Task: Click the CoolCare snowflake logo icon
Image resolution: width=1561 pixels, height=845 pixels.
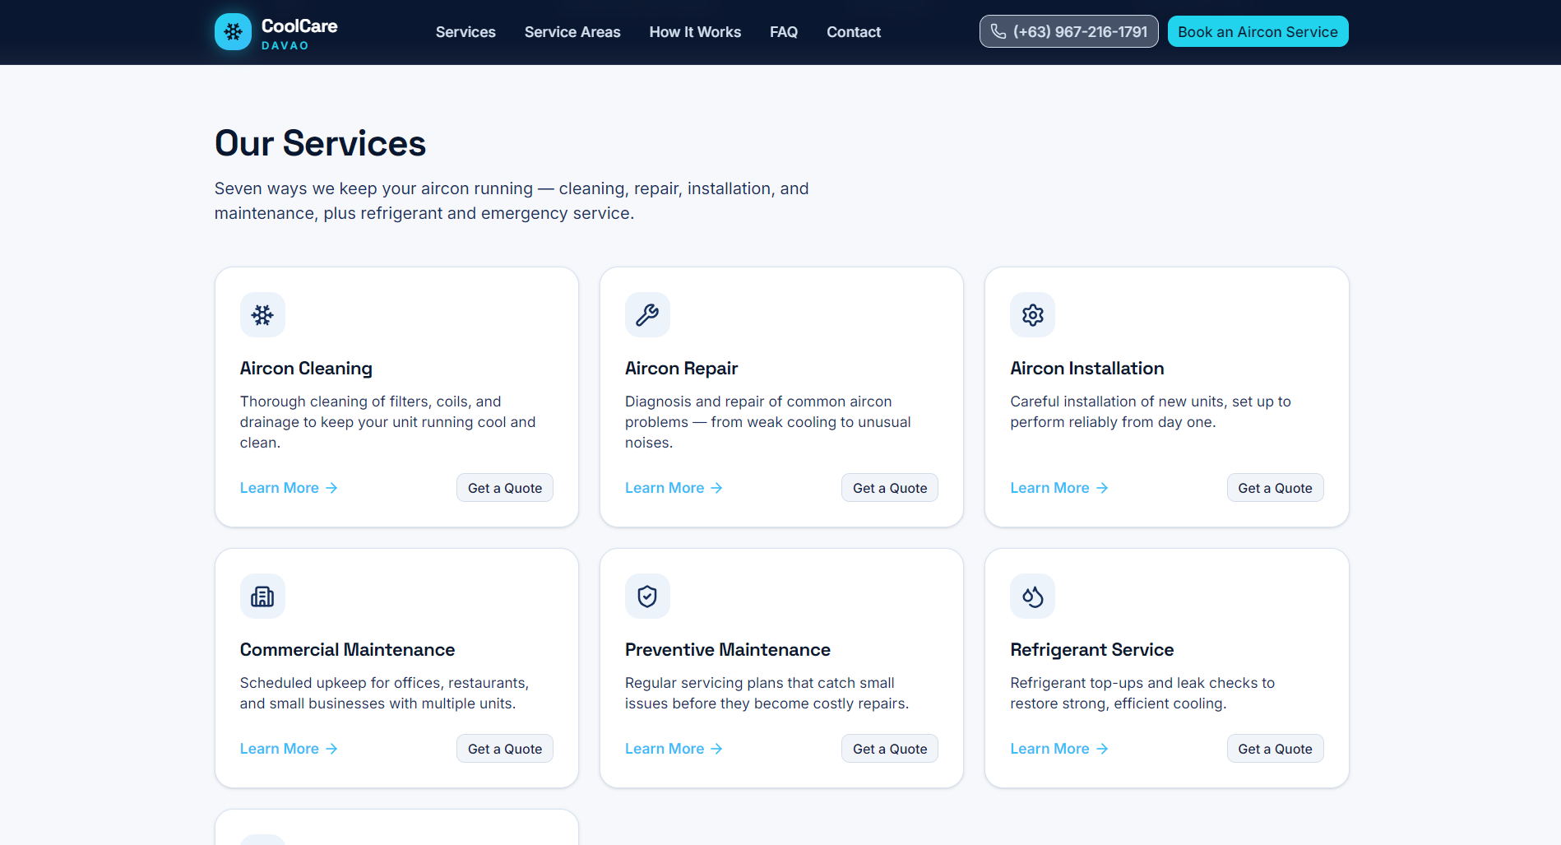Action: coord(233,32)
